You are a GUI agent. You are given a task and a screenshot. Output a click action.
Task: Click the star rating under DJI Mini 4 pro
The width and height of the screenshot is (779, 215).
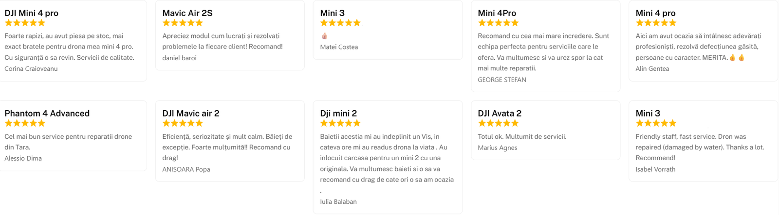point(25,23)
